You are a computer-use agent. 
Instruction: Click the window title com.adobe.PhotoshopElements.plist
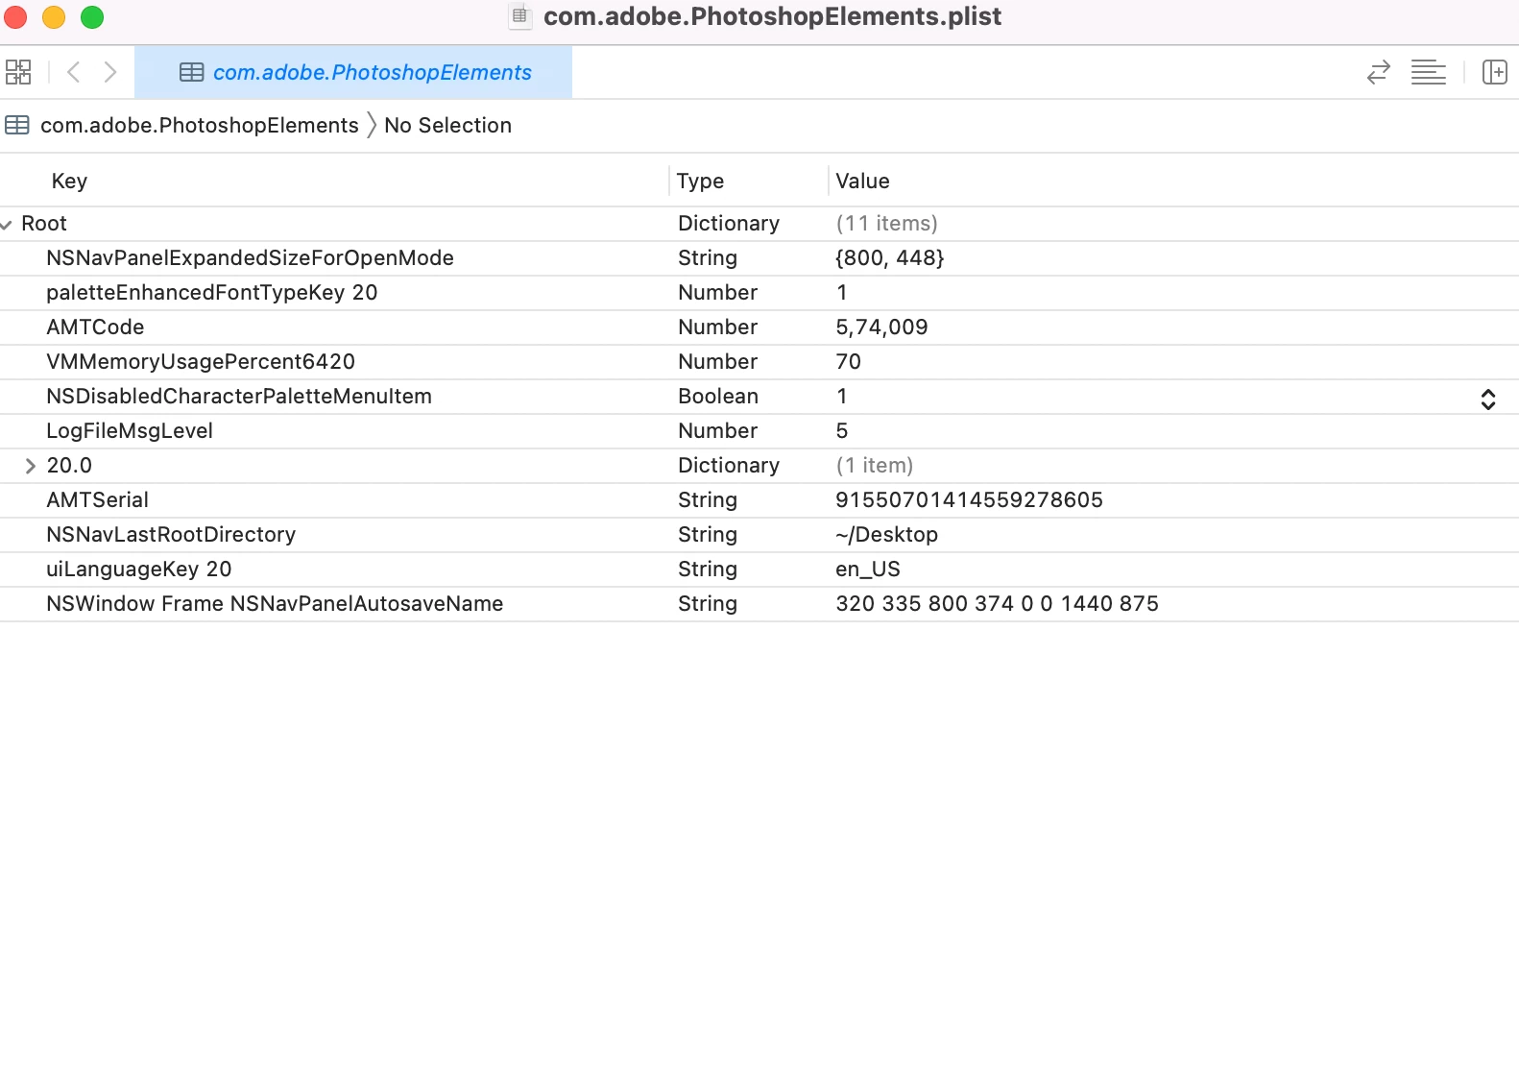tap(772, 16)
